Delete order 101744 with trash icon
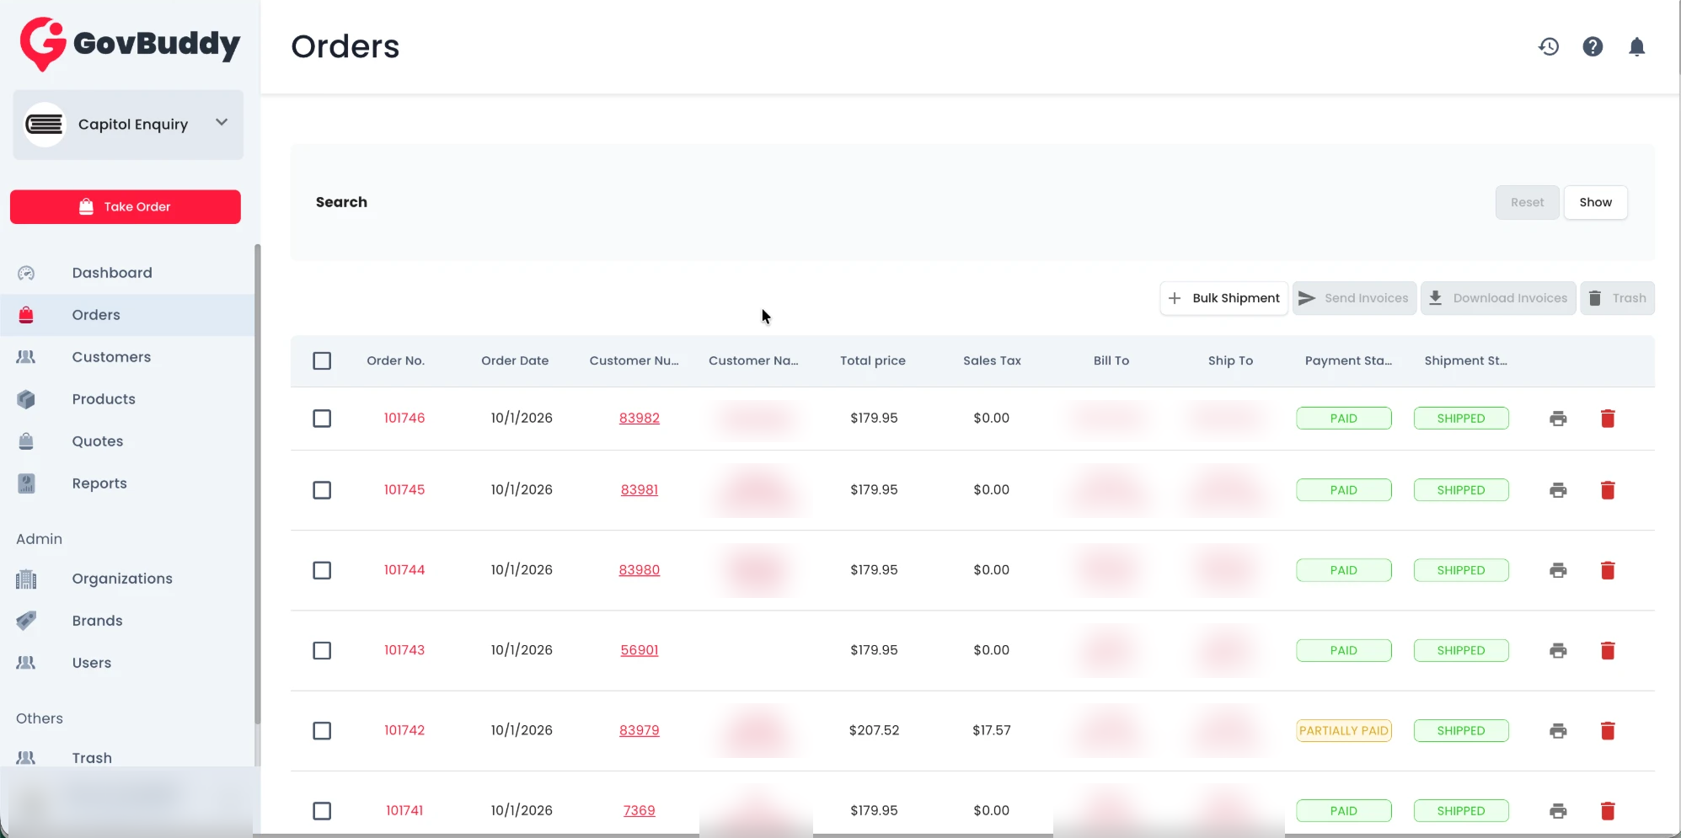Screen dimensions: 1681x838 coord(1608,570)
